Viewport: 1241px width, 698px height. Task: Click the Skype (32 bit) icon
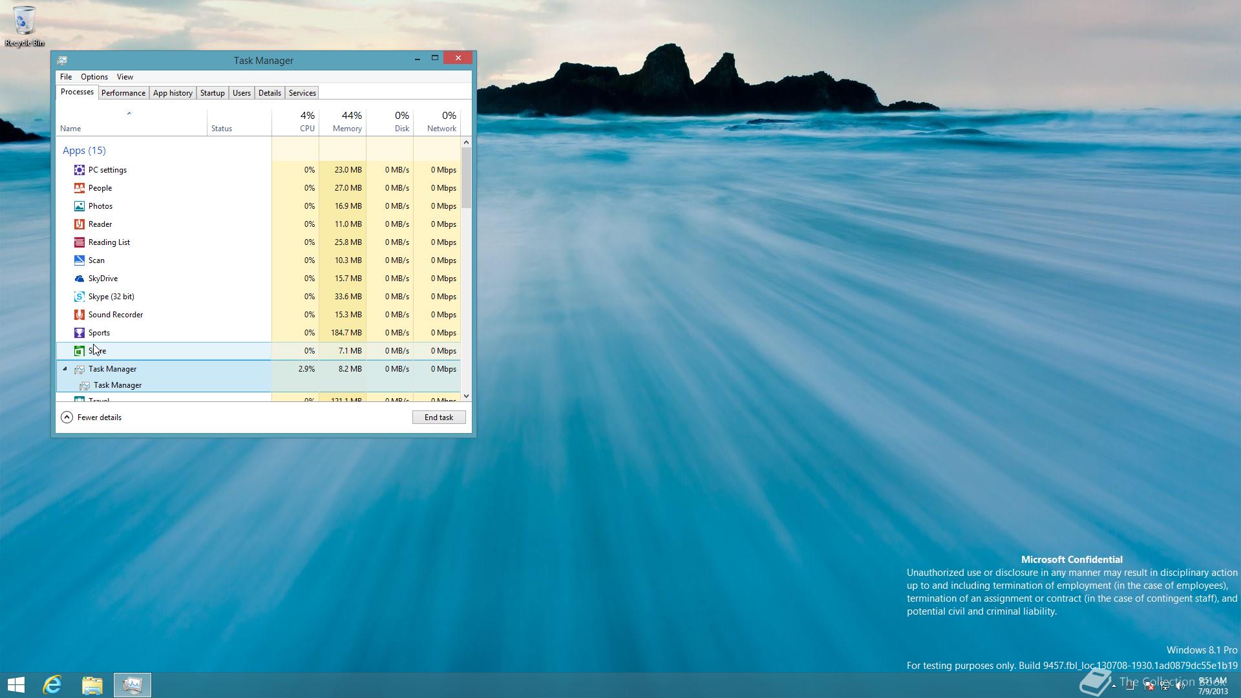coord(79,297)
